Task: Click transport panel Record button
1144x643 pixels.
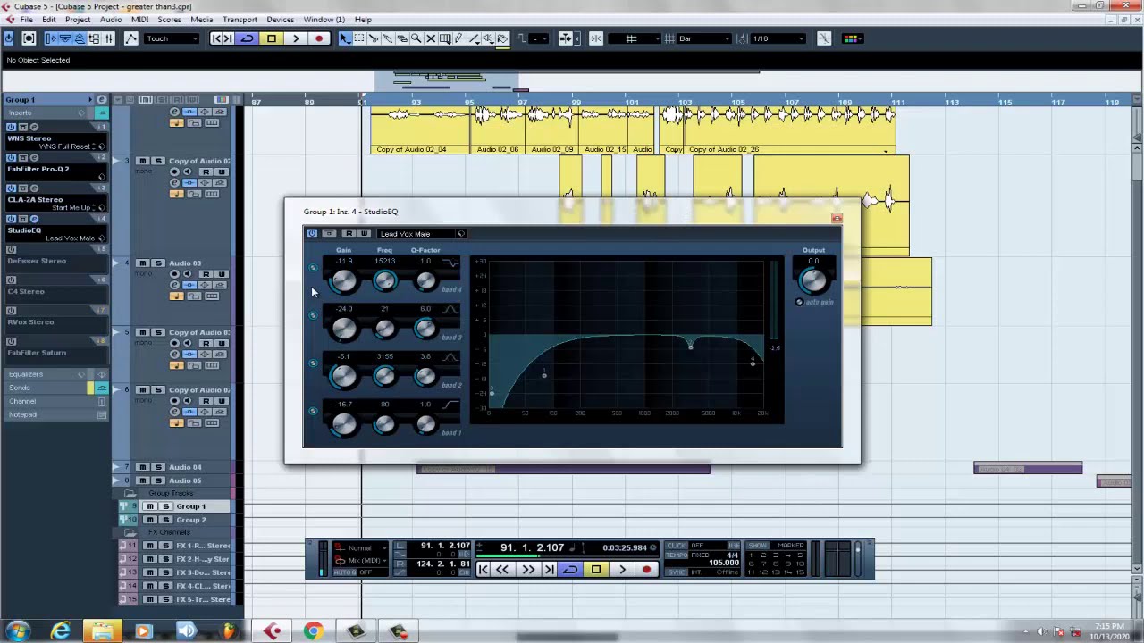Action: [x=647, y=569]
